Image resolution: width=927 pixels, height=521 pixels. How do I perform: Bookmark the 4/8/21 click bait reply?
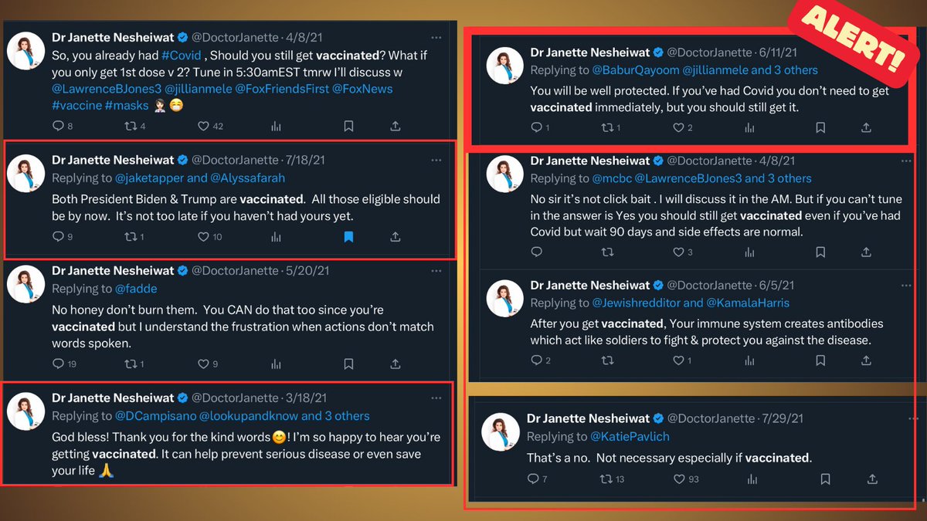pos(820,252)
